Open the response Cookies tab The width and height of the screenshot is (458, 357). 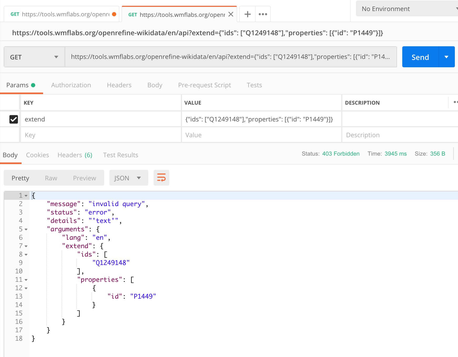coord(38,155)
